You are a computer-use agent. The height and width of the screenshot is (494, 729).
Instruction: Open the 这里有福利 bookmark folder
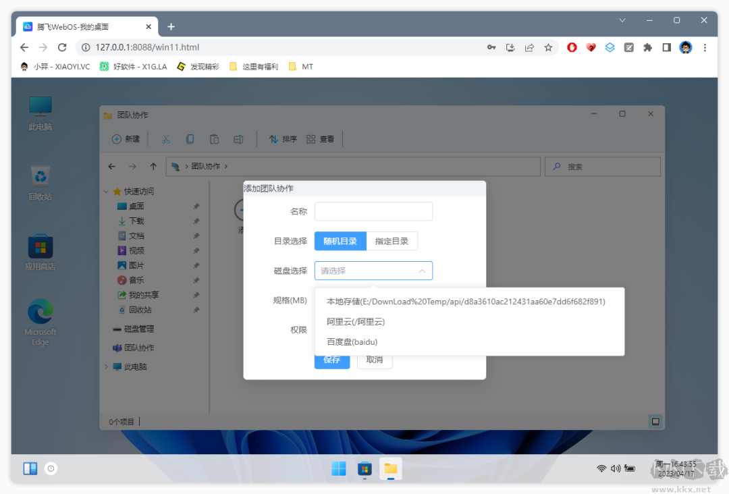coord(254,66)
